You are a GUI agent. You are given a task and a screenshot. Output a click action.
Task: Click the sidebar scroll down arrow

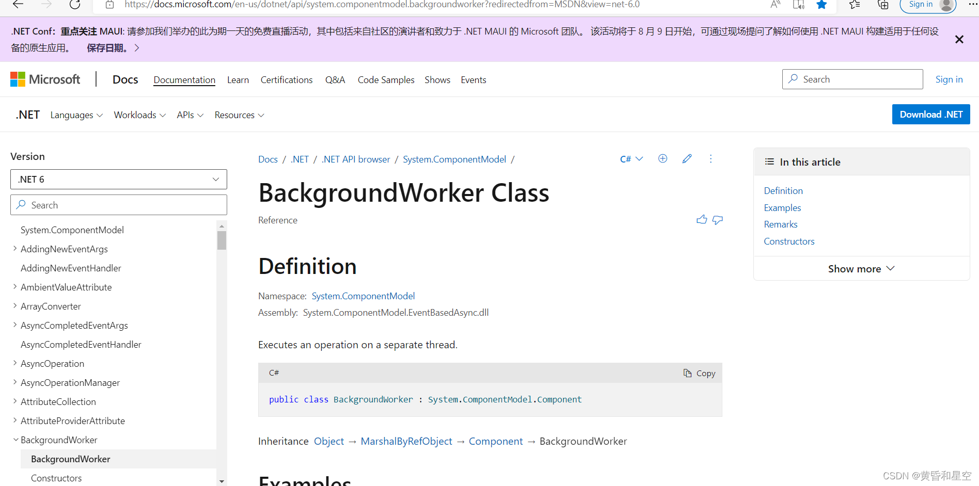[222, 481]
